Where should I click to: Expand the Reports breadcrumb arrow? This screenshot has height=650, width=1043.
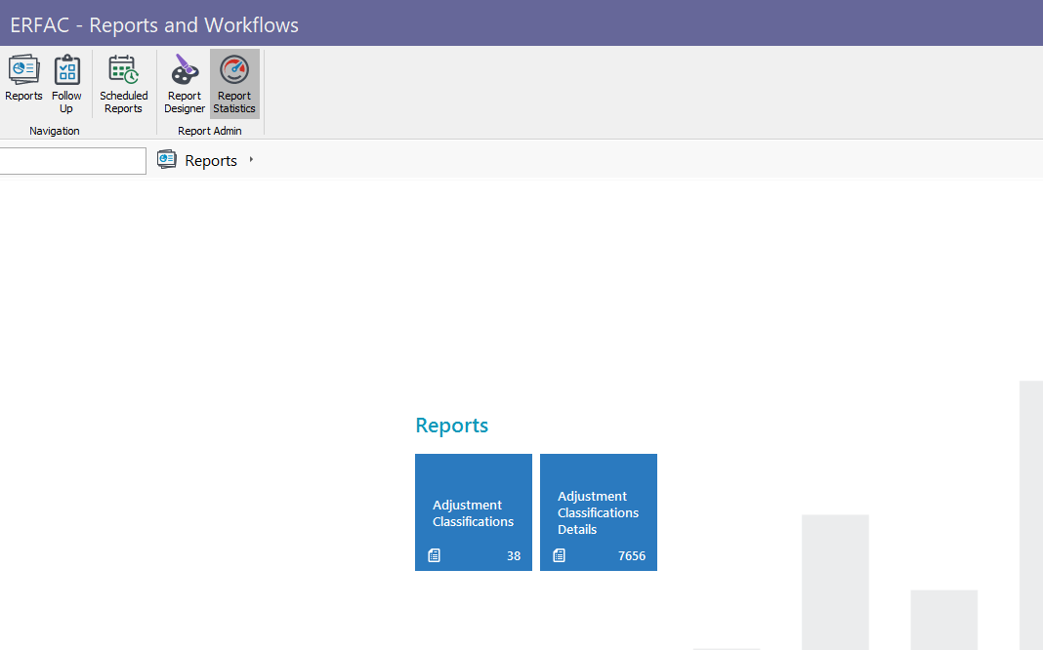point(251,159)
